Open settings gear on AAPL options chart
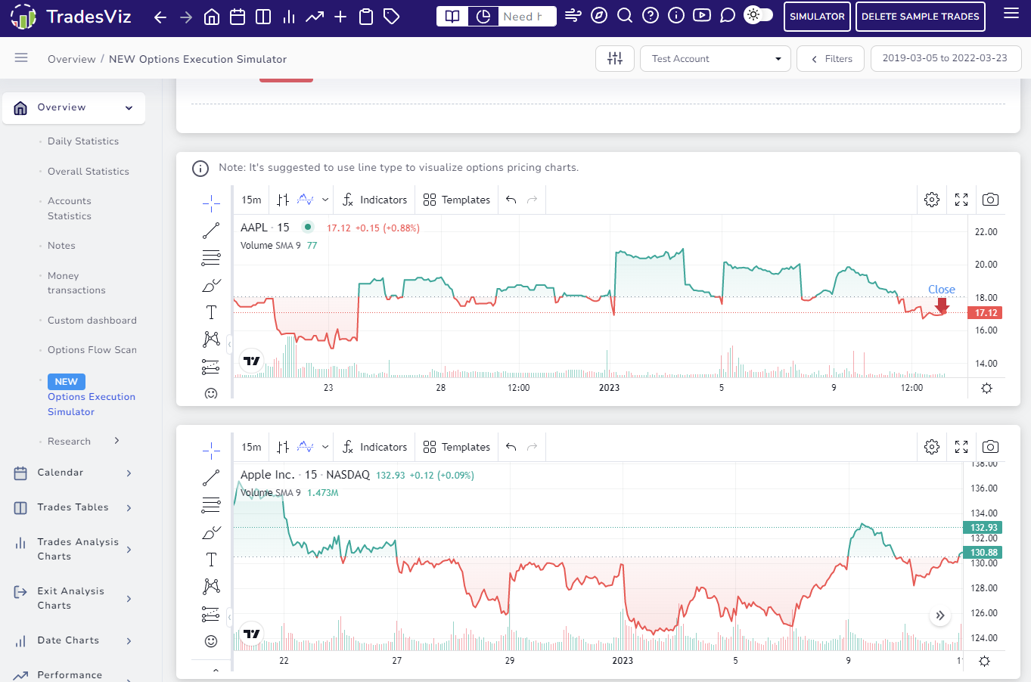Viewport: 1031px width, 682px height. point(932,200)
